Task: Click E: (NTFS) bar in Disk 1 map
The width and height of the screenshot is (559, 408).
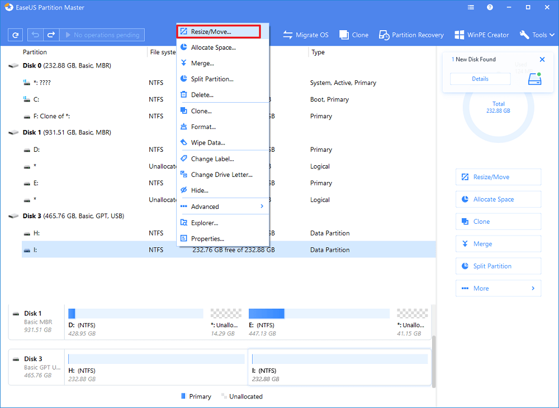Action: [319, 313]
